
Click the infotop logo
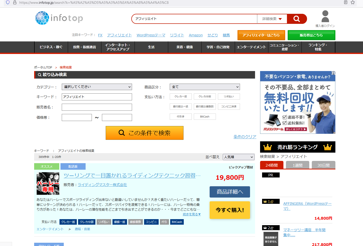tap(59, 18)
